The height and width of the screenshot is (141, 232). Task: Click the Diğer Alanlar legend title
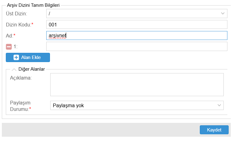tap(32, 69)
